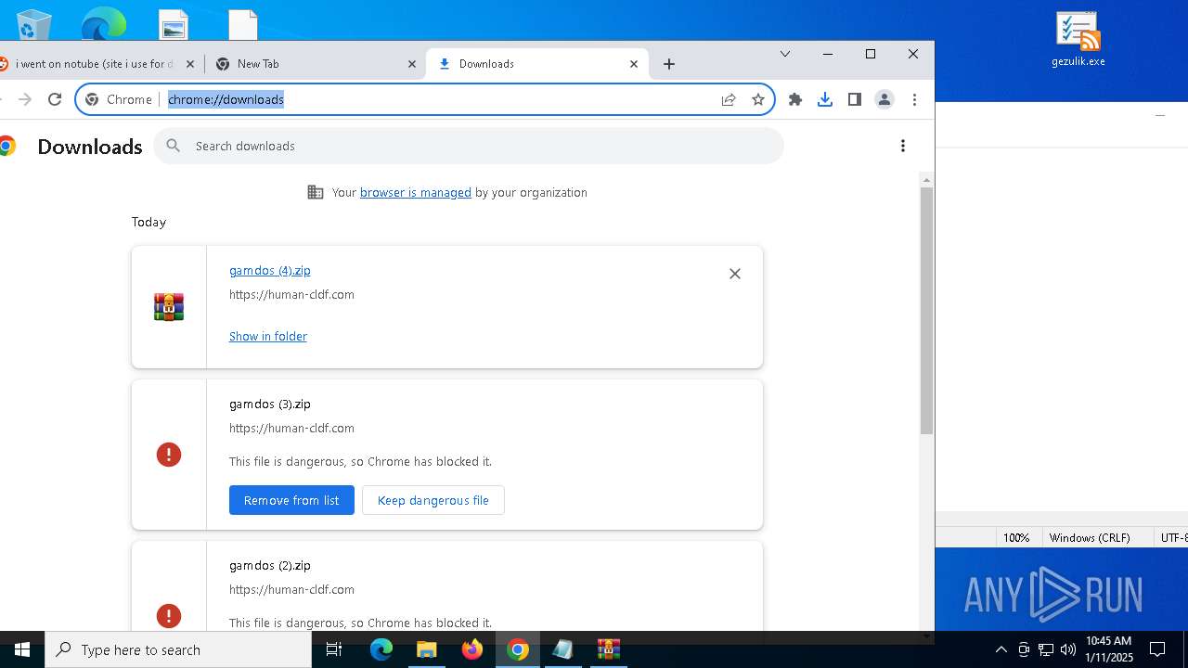Toggle the side panel icon
1188x668 pixels.
[x=855, y=99]
